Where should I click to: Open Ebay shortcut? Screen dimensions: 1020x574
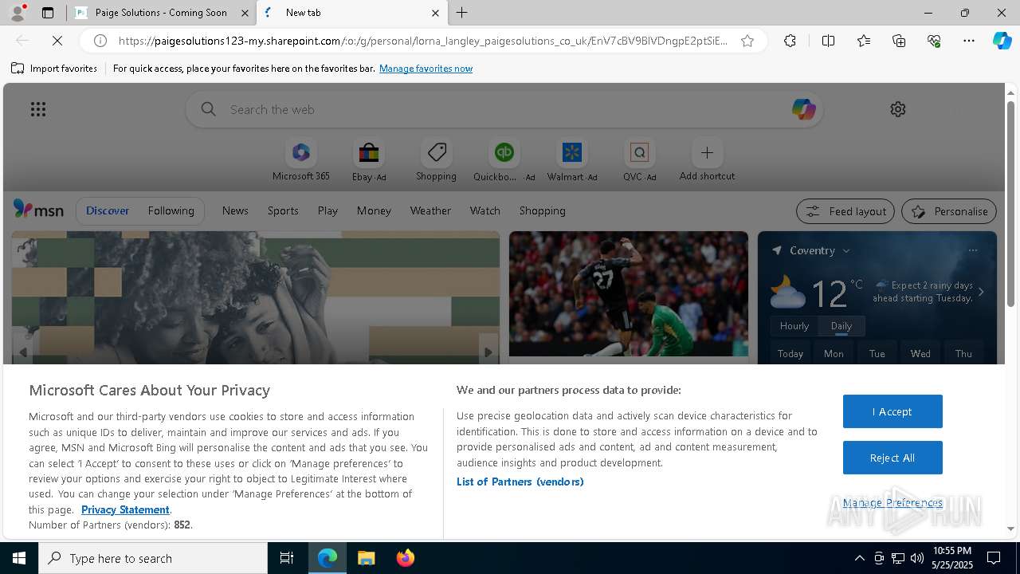(369, 160)
